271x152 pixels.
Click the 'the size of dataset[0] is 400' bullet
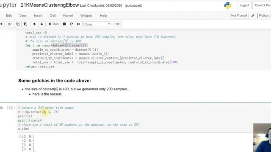tap(77, 89)
